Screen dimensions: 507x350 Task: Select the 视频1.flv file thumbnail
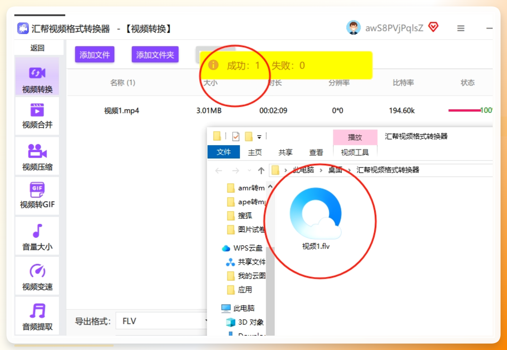click(x=316, y=214)
